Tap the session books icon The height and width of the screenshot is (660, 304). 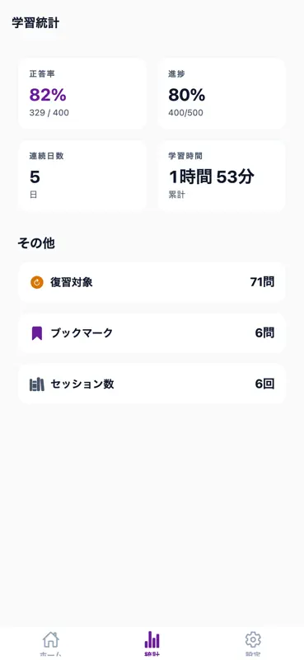(37, 384)
